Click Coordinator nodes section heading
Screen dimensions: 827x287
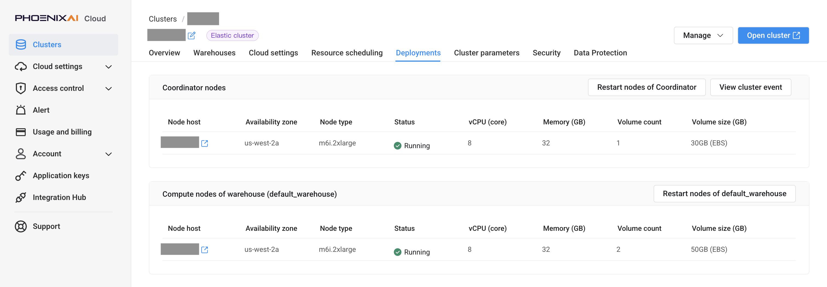point(194,88)
